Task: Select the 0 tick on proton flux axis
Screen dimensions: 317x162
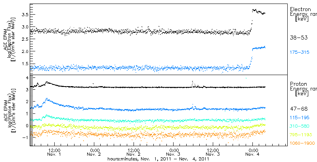Action: [x=27, y=126]
